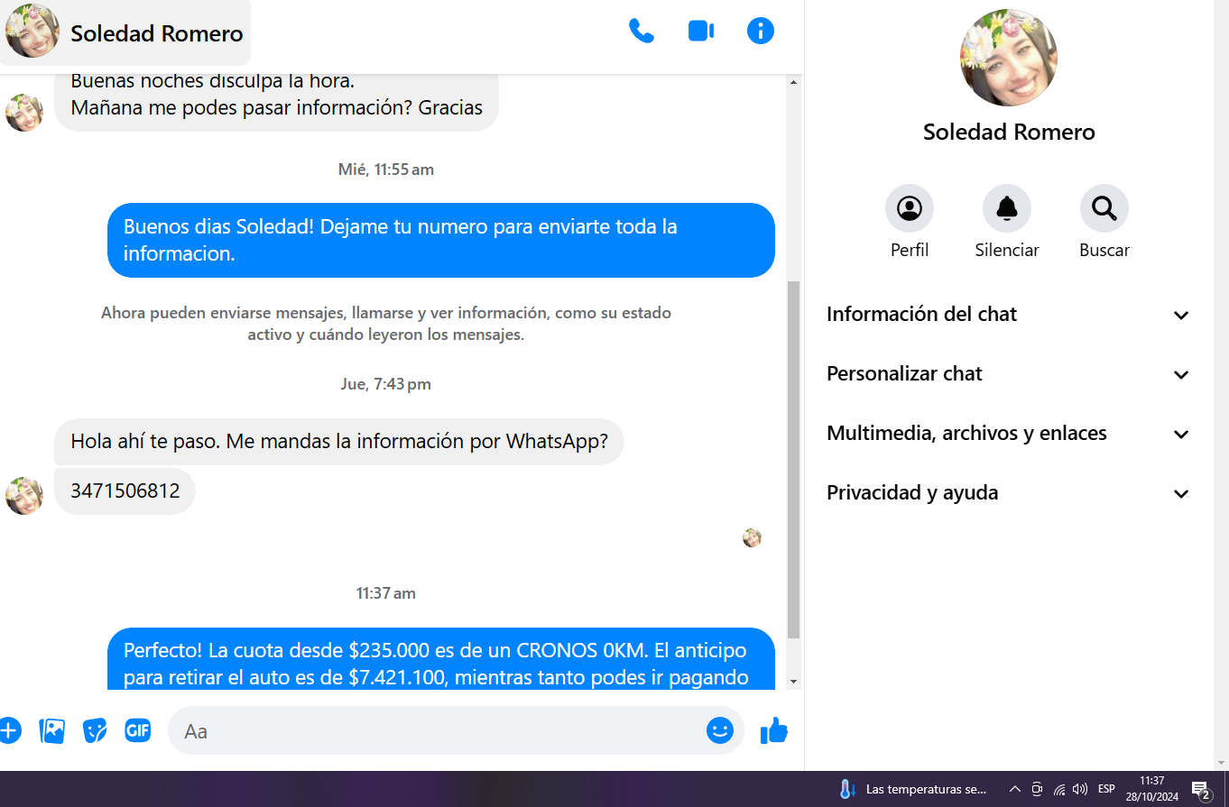Start a voice call with Soledad
Viewport: 1229px width, 807px height.
pos(641,32)
